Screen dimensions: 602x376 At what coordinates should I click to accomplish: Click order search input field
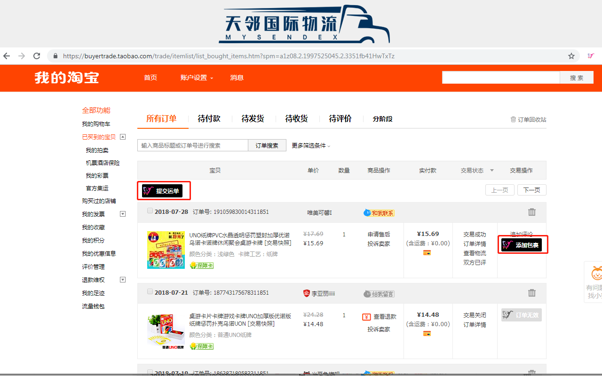coord(193,146)
